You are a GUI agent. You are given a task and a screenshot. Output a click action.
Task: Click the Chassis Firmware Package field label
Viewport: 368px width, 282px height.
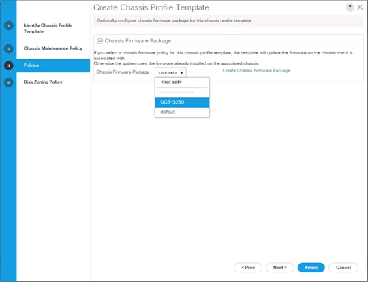click(124, 72)
